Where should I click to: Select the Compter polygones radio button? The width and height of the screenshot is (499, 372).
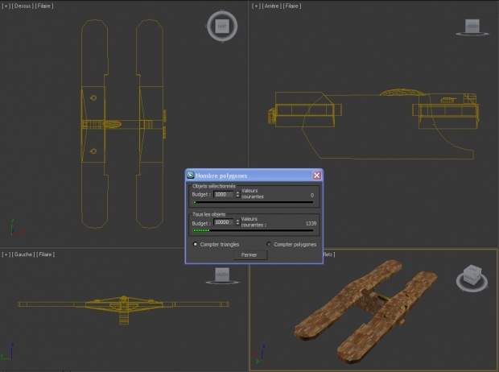point(269,244)
